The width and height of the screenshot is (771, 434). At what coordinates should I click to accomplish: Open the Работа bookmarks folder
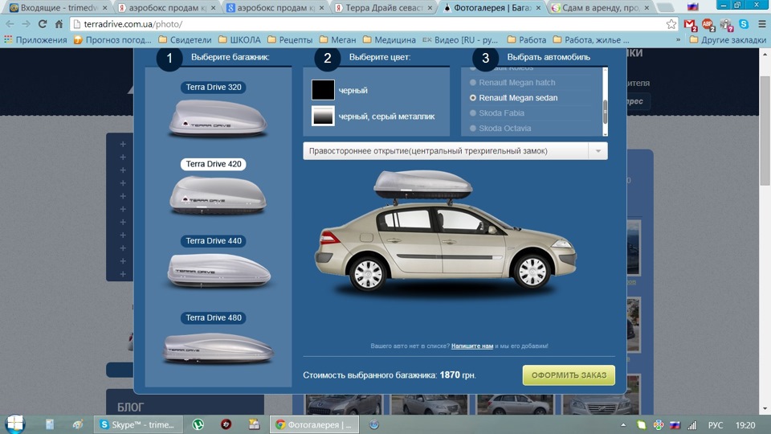point(526,40)
